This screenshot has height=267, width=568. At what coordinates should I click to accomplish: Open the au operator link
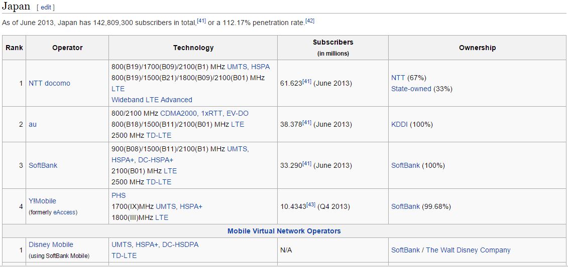(33, 124)
